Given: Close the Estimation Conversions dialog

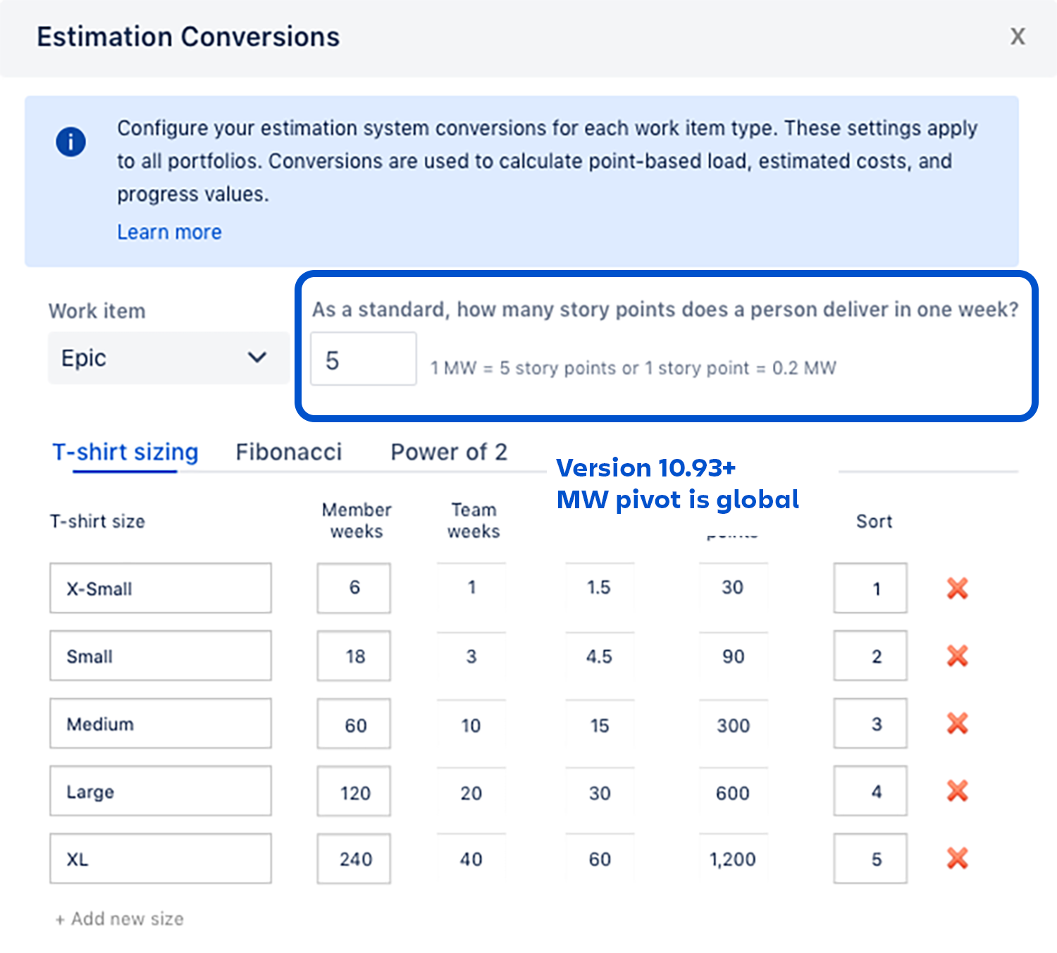Looking at the screenshot, I should click(1018, 37).
